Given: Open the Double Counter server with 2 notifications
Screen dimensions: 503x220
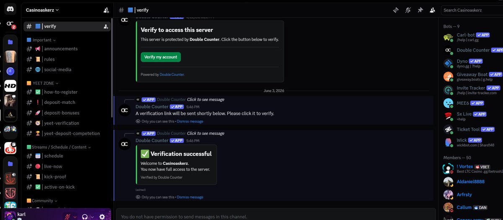Looking at the screenshot, I should (10, 25).
